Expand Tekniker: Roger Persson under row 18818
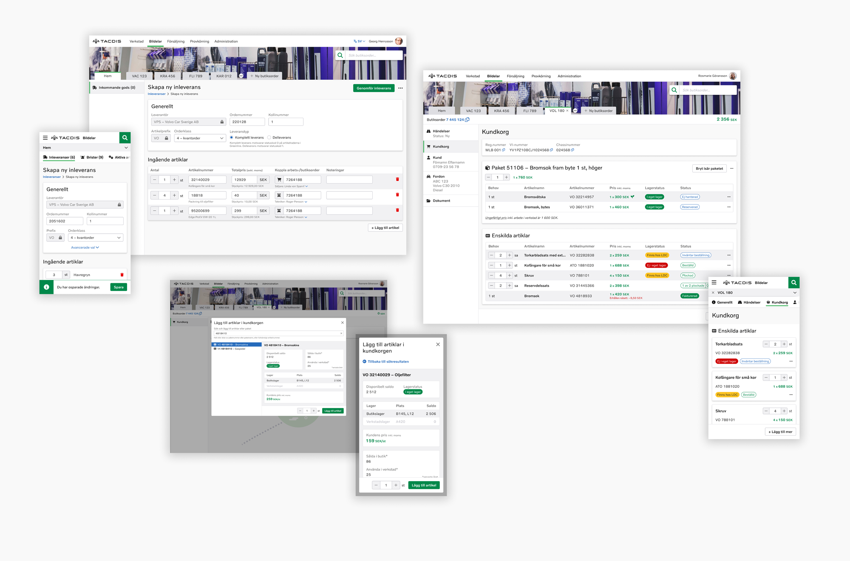850x561 pixels. click(306, 202)
